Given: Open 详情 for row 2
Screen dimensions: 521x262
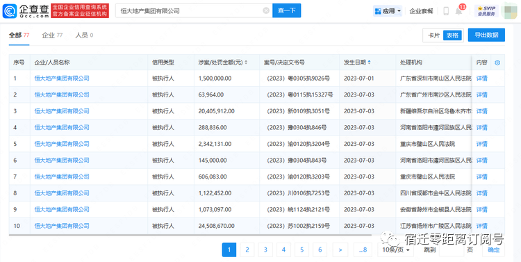Looking at the screenshot, I should click(x=482, y=95).
